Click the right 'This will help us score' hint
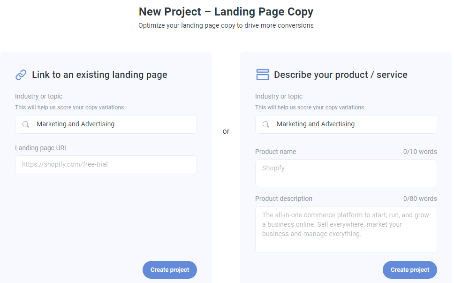 pyautogui.click(x=310, y=107)
